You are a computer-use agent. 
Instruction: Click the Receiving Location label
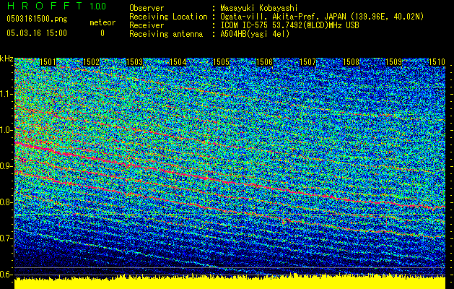(x=168, y=17)
